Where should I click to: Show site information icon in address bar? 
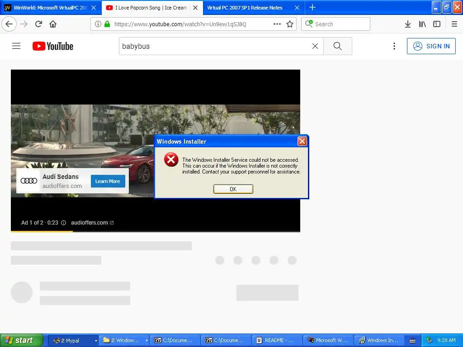[98, 24]
